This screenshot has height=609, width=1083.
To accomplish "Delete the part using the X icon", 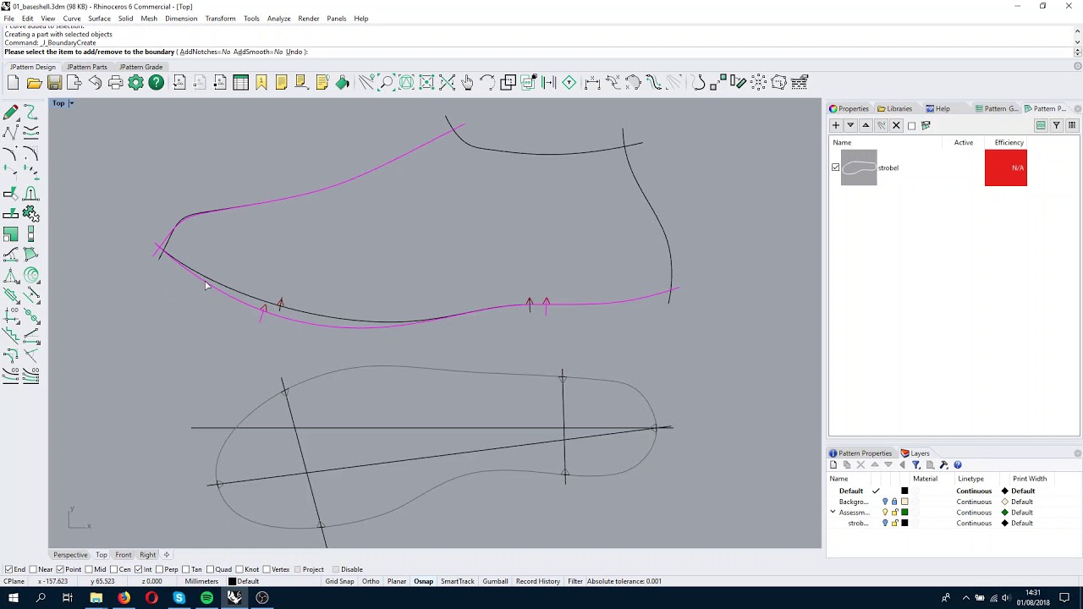I will point(896,125).
